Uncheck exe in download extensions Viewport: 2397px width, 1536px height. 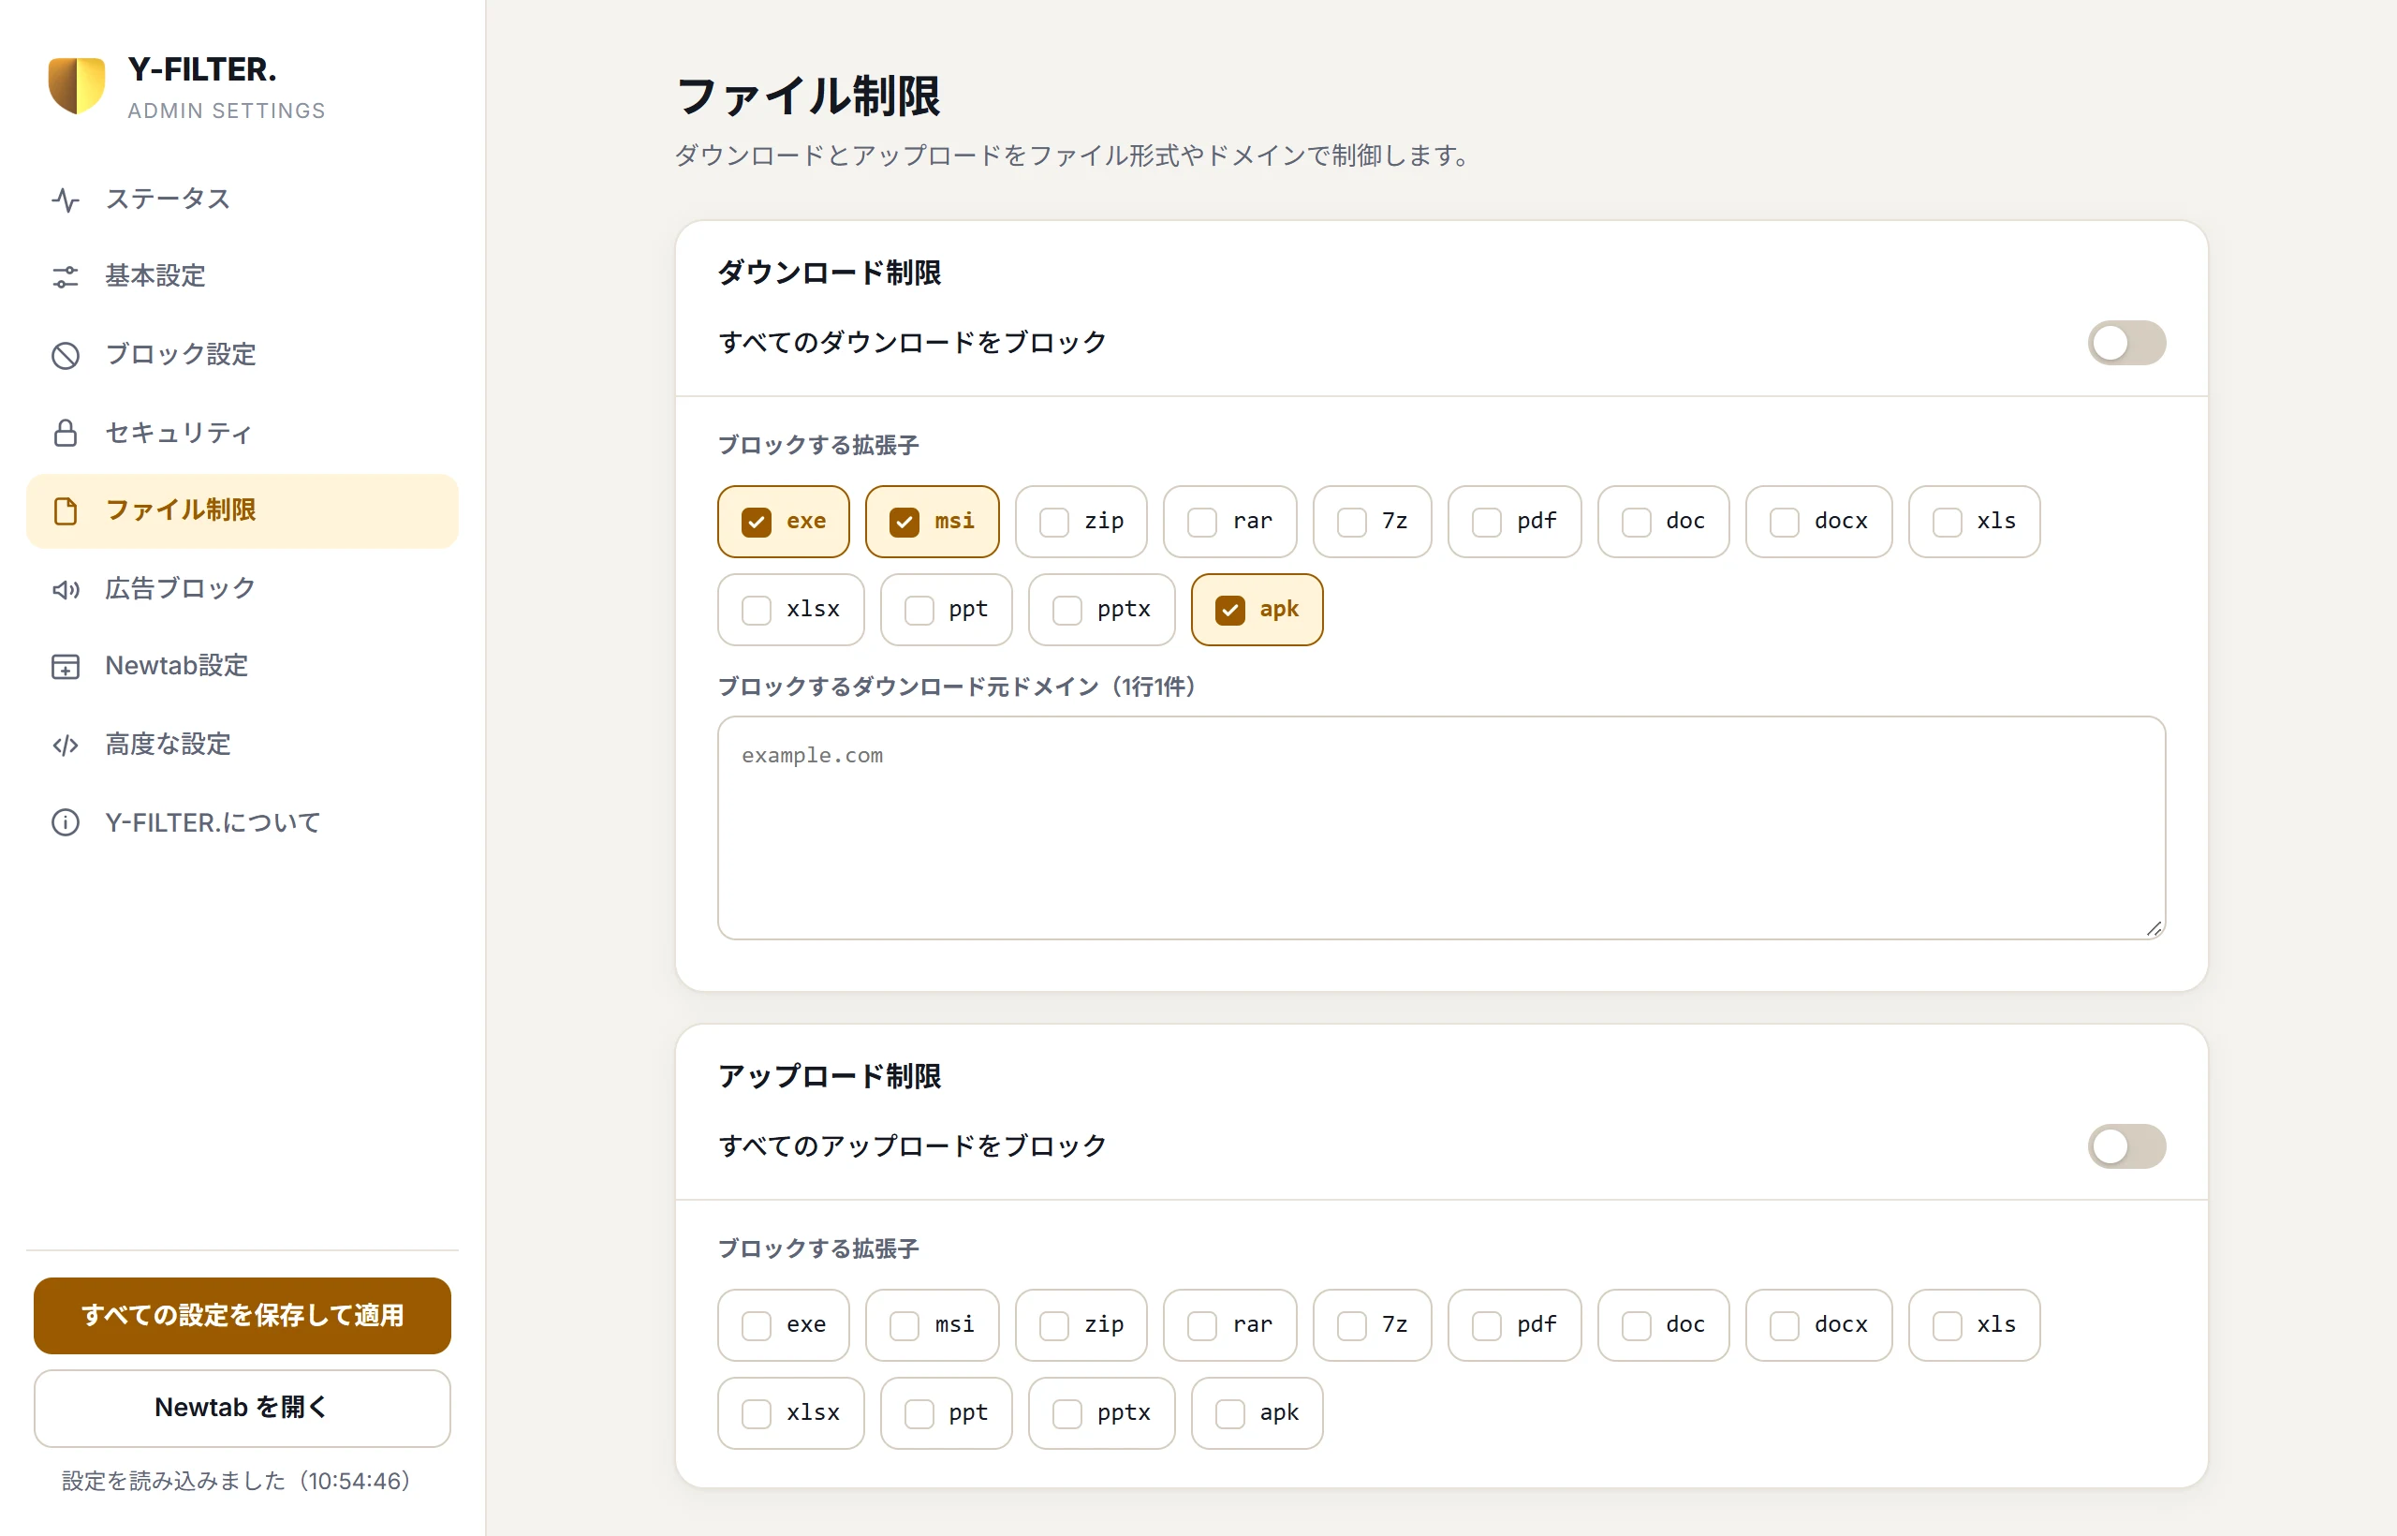coord(784,522)
